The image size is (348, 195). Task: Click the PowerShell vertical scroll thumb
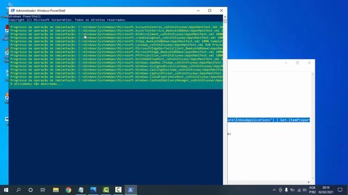click(x=225, y=21)
